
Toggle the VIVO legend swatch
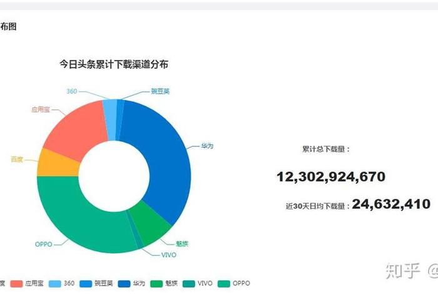click(x=188, y=283)
